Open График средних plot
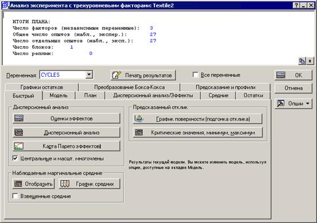The height and width of the screenshot is (223, 317). click(90, 184)
